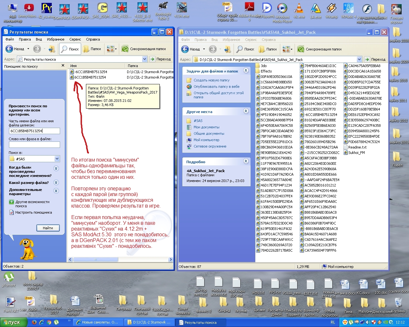The height and width of the screenshot is (327, 409).
Task: Open KC.docx document on desktop
Action: point(363,286)
